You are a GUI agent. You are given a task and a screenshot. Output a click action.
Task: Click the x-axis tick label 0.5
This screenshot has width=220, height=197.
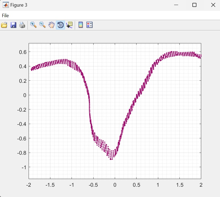tap(136, 185)
